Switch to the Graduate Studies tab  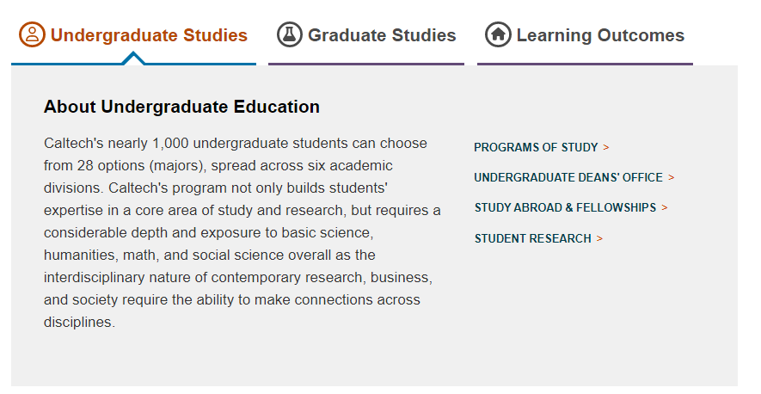click(x=382, y=35)
